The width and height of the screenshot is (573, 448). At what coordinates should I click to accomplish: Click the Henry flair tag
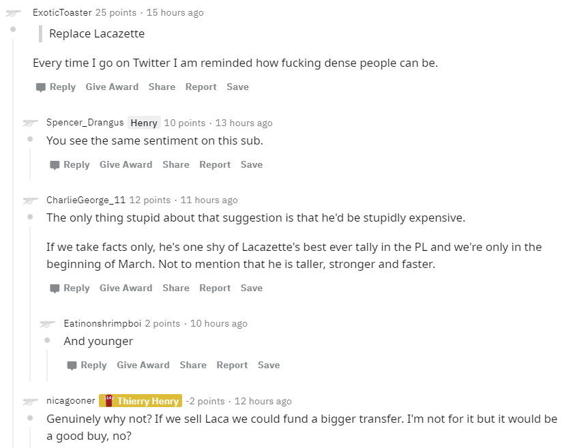[x=144, y=123]
